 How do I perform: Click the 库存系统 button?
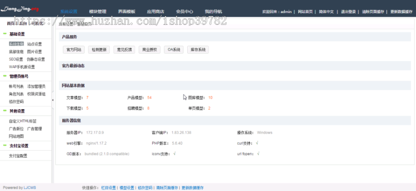tap(198, 49)
